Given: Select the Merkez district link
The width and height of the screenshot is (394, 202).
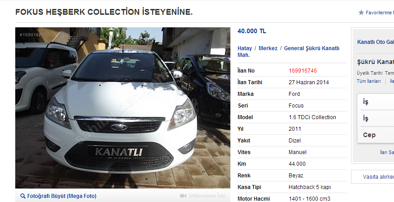Looking at the screenshot, I should coord(268,48).
